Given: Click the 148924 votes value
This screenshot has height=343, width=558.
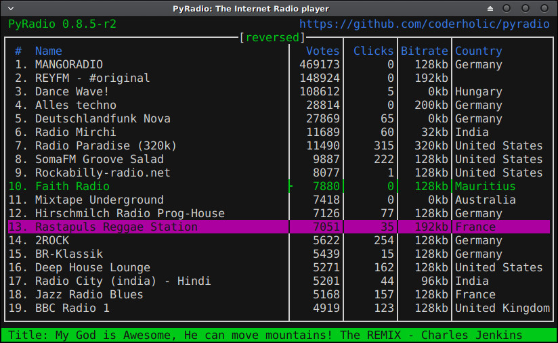Looking at the screenshot, I should pyautogui.click(x=319, y=78).
